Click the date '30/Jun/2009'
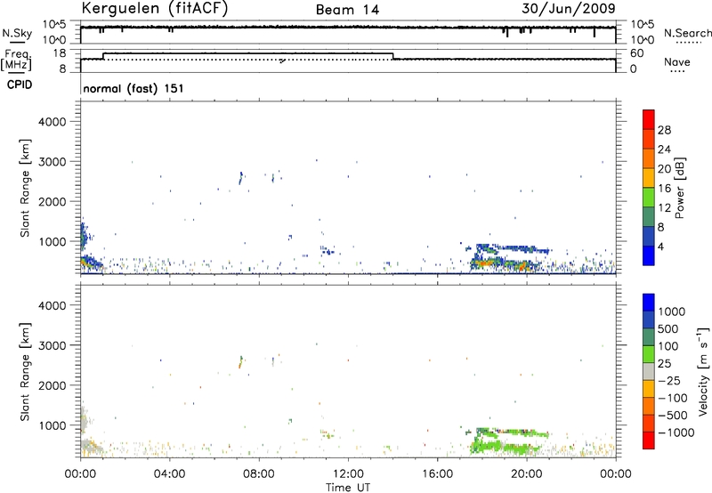The image size is (712, 493). pos(569,8)
